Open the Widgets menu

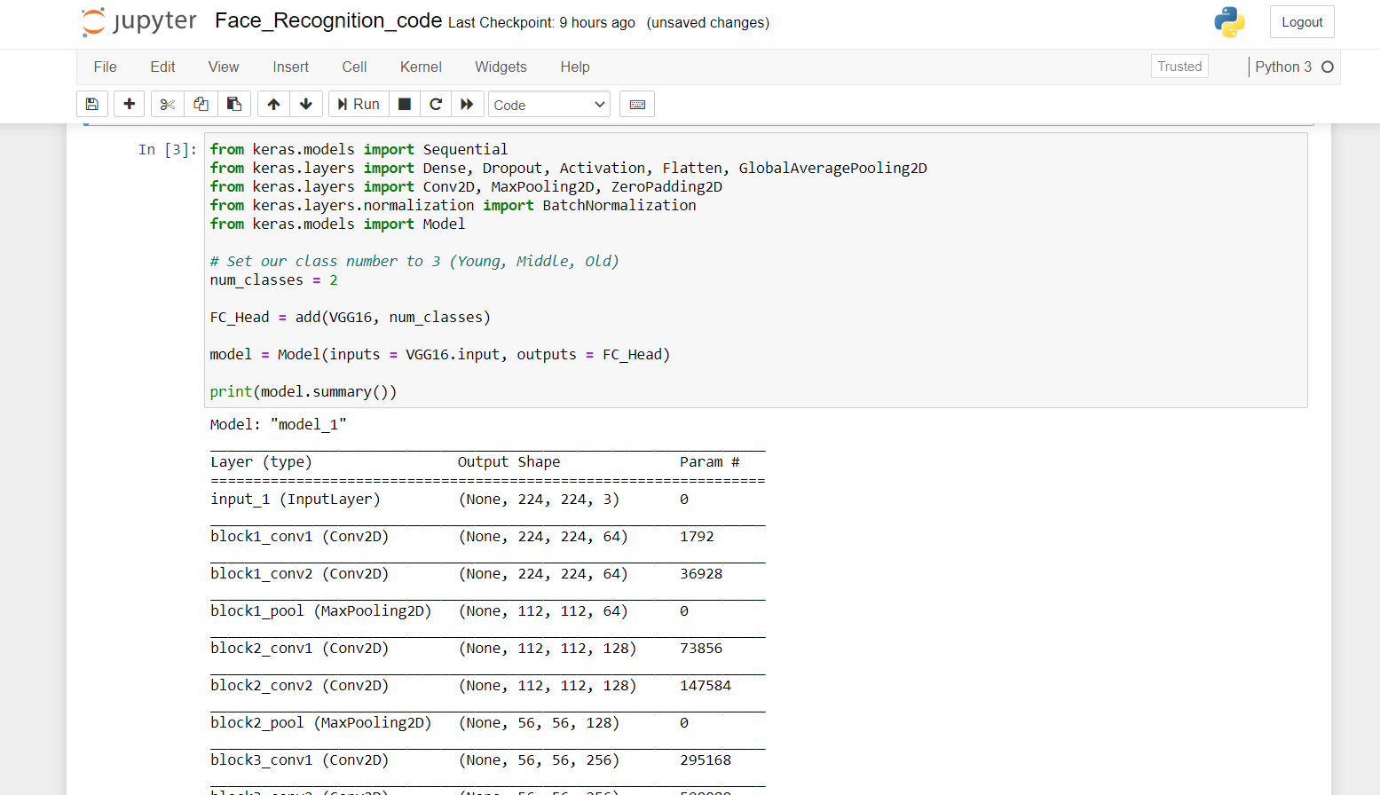501,67
